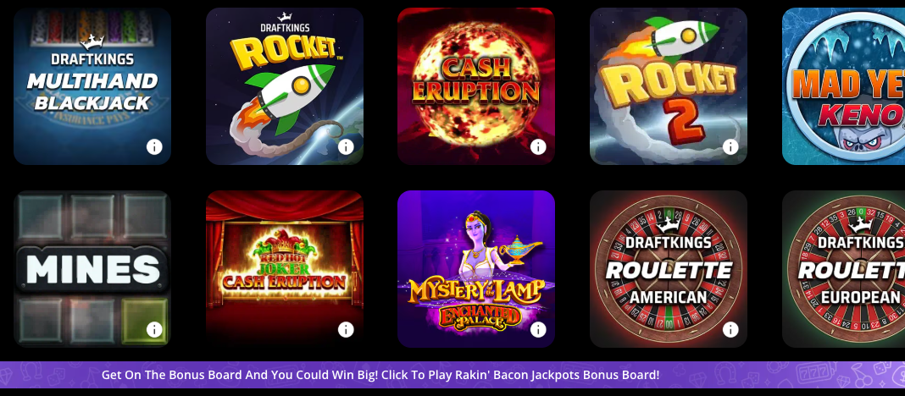The width and height of the screenshot is (905, 396).
Task: Open the Cash Eruption slot tile
Action: 476,86
